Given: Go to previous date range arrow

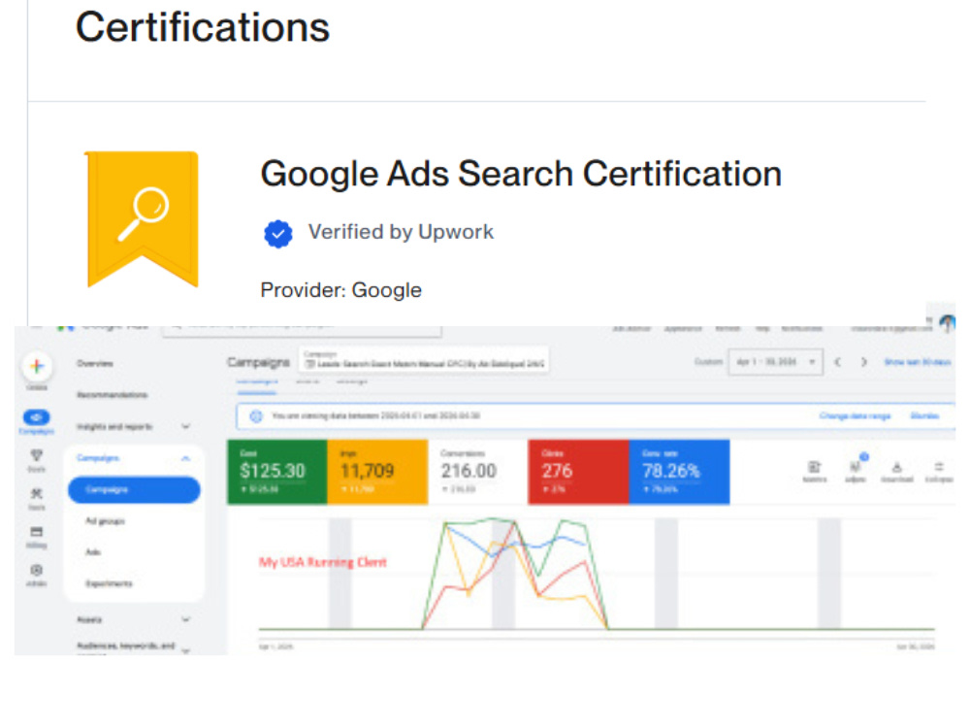Looking at the screenshot, I should tap(838, 362).
